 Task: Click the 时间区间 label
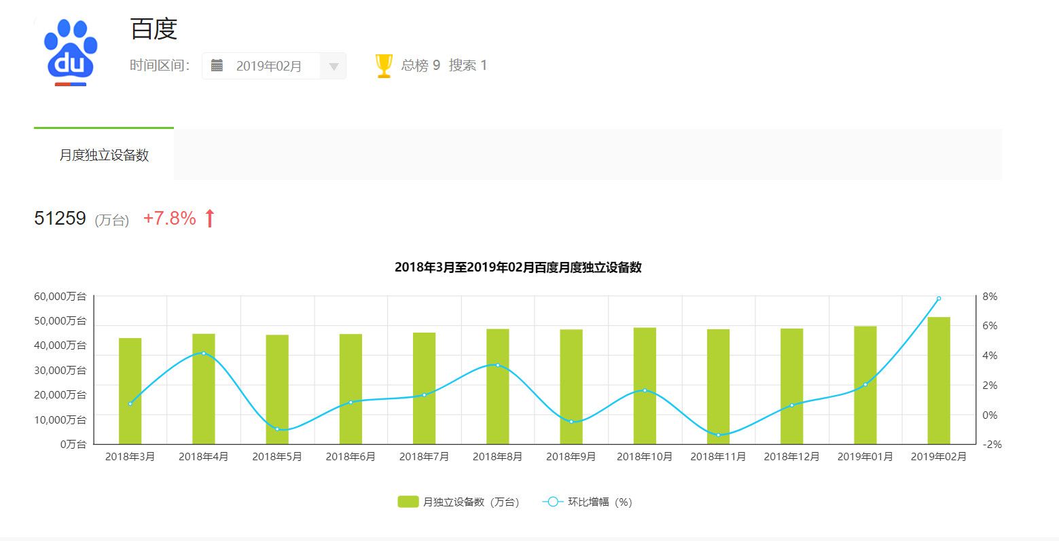(x=160, y=65)
